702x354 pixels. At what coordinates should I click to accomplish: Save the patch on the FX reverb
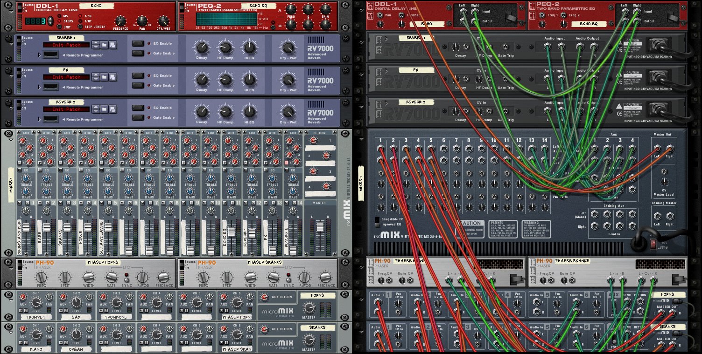[112, 77]
